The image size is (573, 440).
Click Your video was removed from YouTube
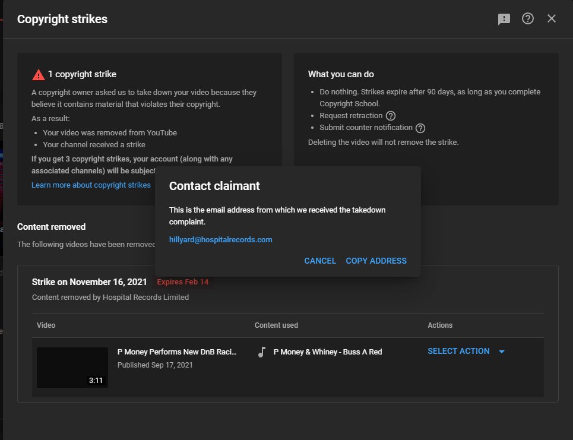pos(110,132)
